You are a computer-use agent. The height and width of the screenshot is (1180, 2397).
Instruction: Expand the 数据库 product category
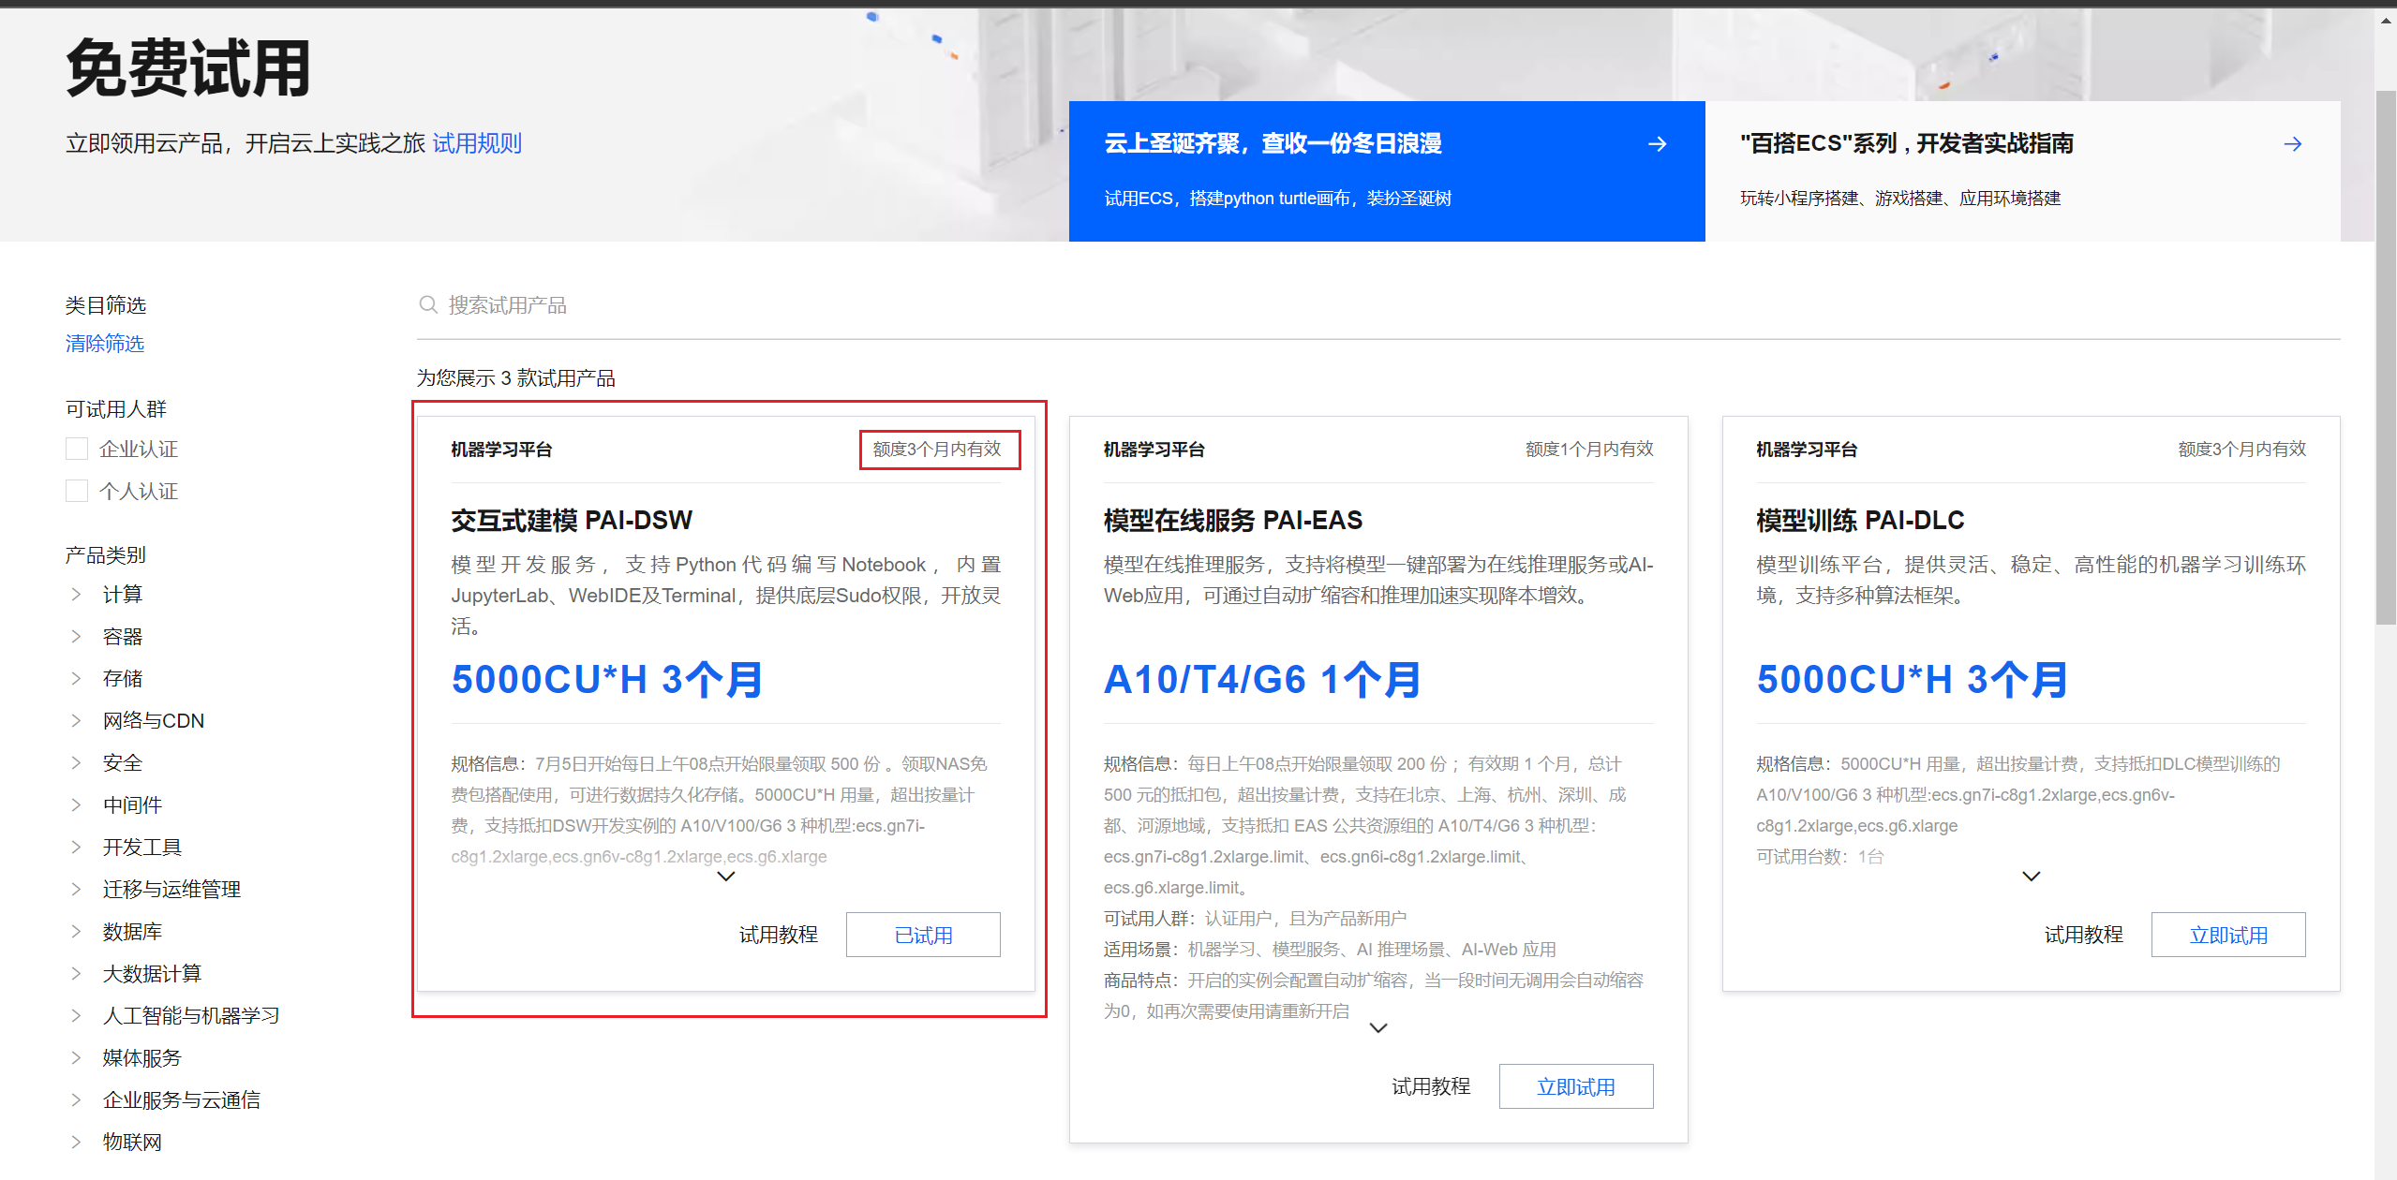click(x=132, y=931)
